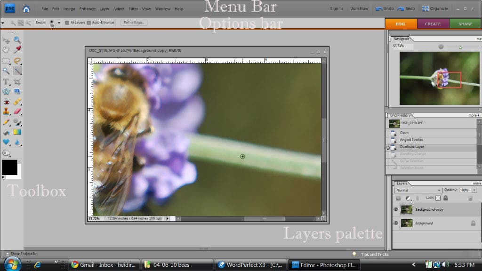Viewport: 482px width, 271px height.
Task: Choose the Red Eye Removal tool
Action: 6,102
